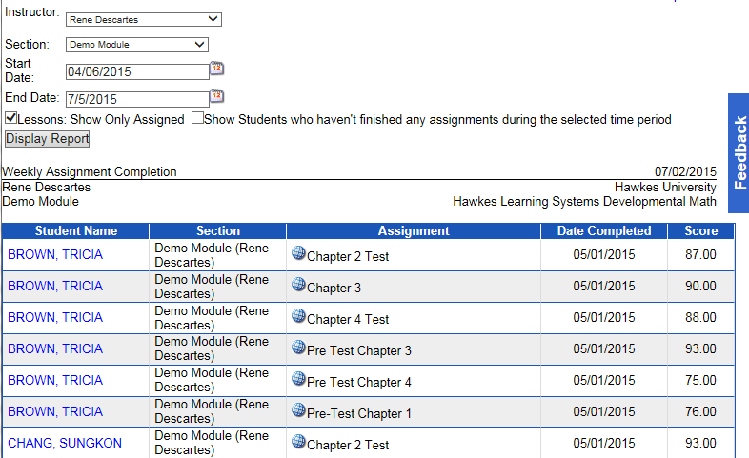Sort by the Score column header

[700, 231]
